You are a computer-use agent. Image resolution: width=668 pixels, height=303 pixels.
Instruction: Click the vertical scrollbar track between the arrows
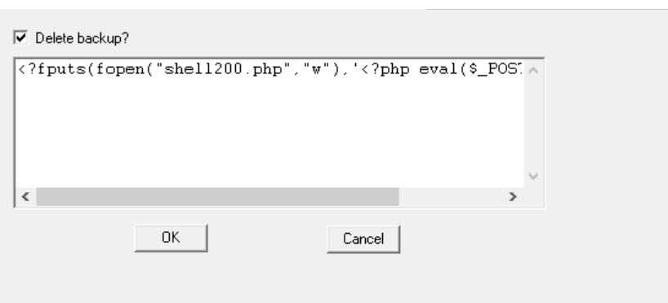(533, 123)
